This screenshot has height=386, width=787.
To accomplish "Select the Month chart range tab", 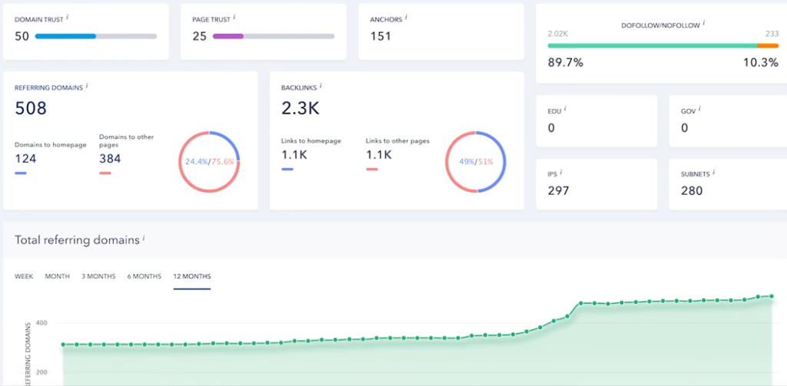I will (x=57, y=276).
